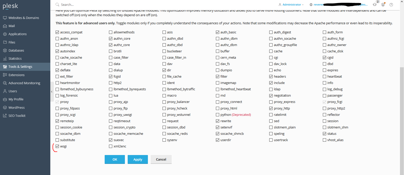This screenshot has height=175, width=404.
Task: Disable the rewrite module checkbox
Action: (218, 121)
